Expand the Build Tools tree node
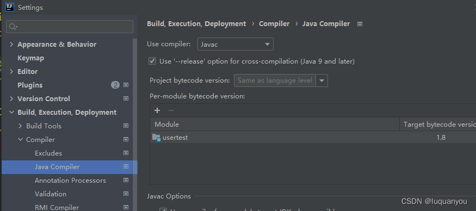This screenshot has width=476, height=211. [20, 126]
